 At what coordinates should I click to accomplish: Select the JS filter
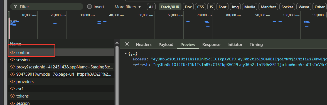[211, 7]
